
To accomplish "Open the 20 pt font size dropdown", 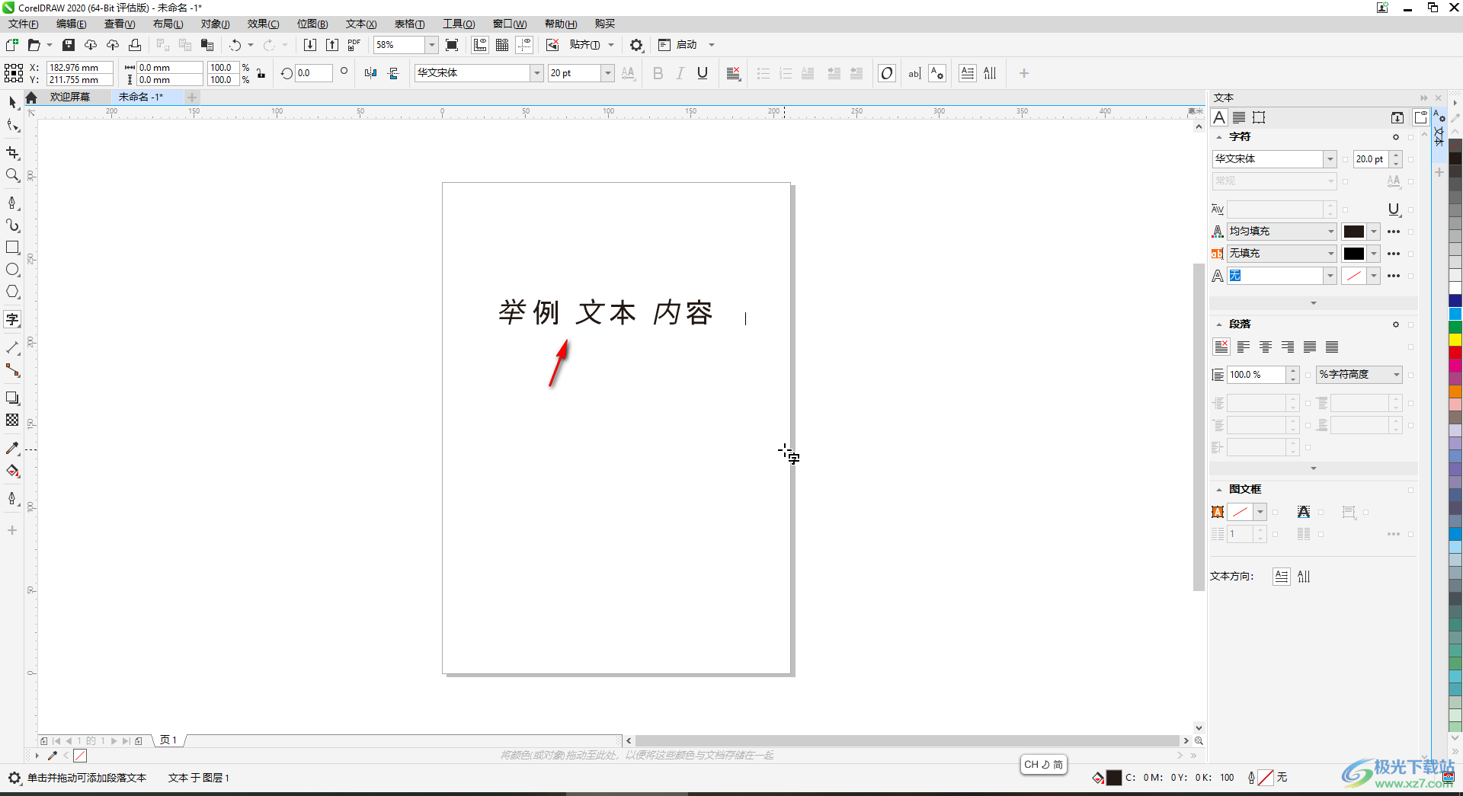I will coord(607,73).
